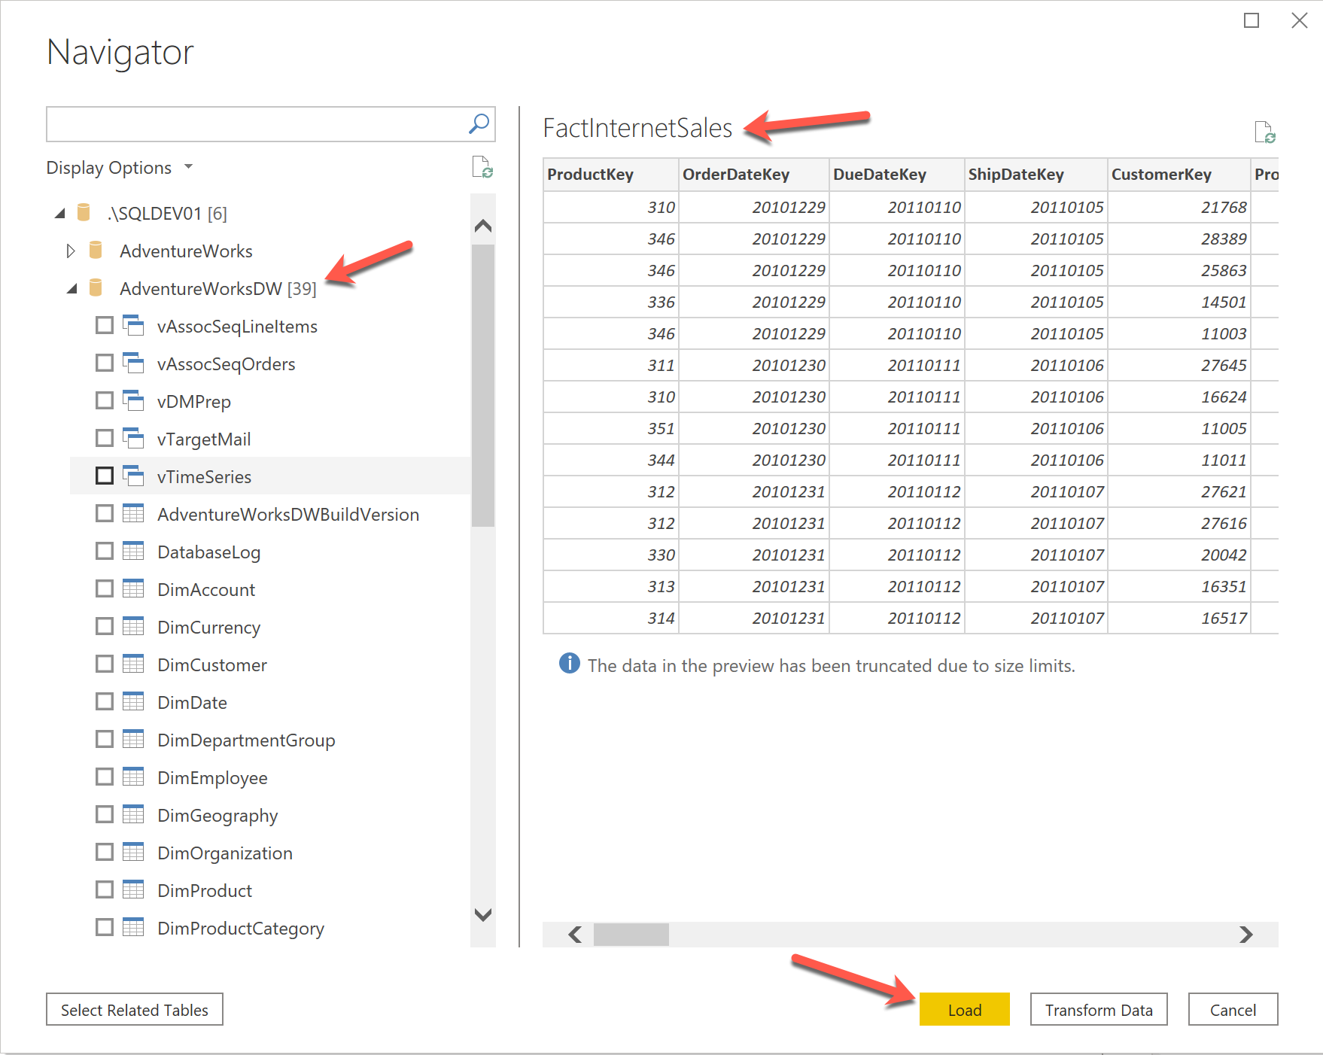The width and height of the screenshot is (1323, 1055).
Task: Click the vAssocSeqLineItems view icon
Action: coord(133,325)
